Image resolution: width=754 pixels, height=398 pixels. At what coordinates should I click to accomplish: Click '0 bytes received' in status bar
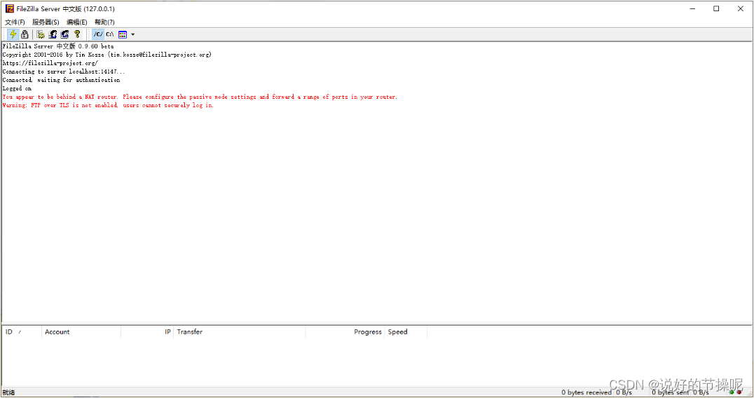coord(587,392)
